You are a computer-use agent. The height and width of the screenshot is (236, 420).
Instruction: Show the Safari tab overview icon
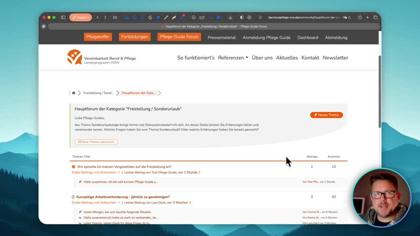tap(375, 17)
